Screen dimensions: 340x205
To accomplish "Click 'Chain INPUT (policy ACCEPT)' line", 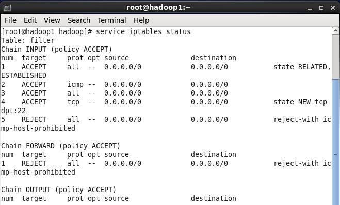I will 57,49.
